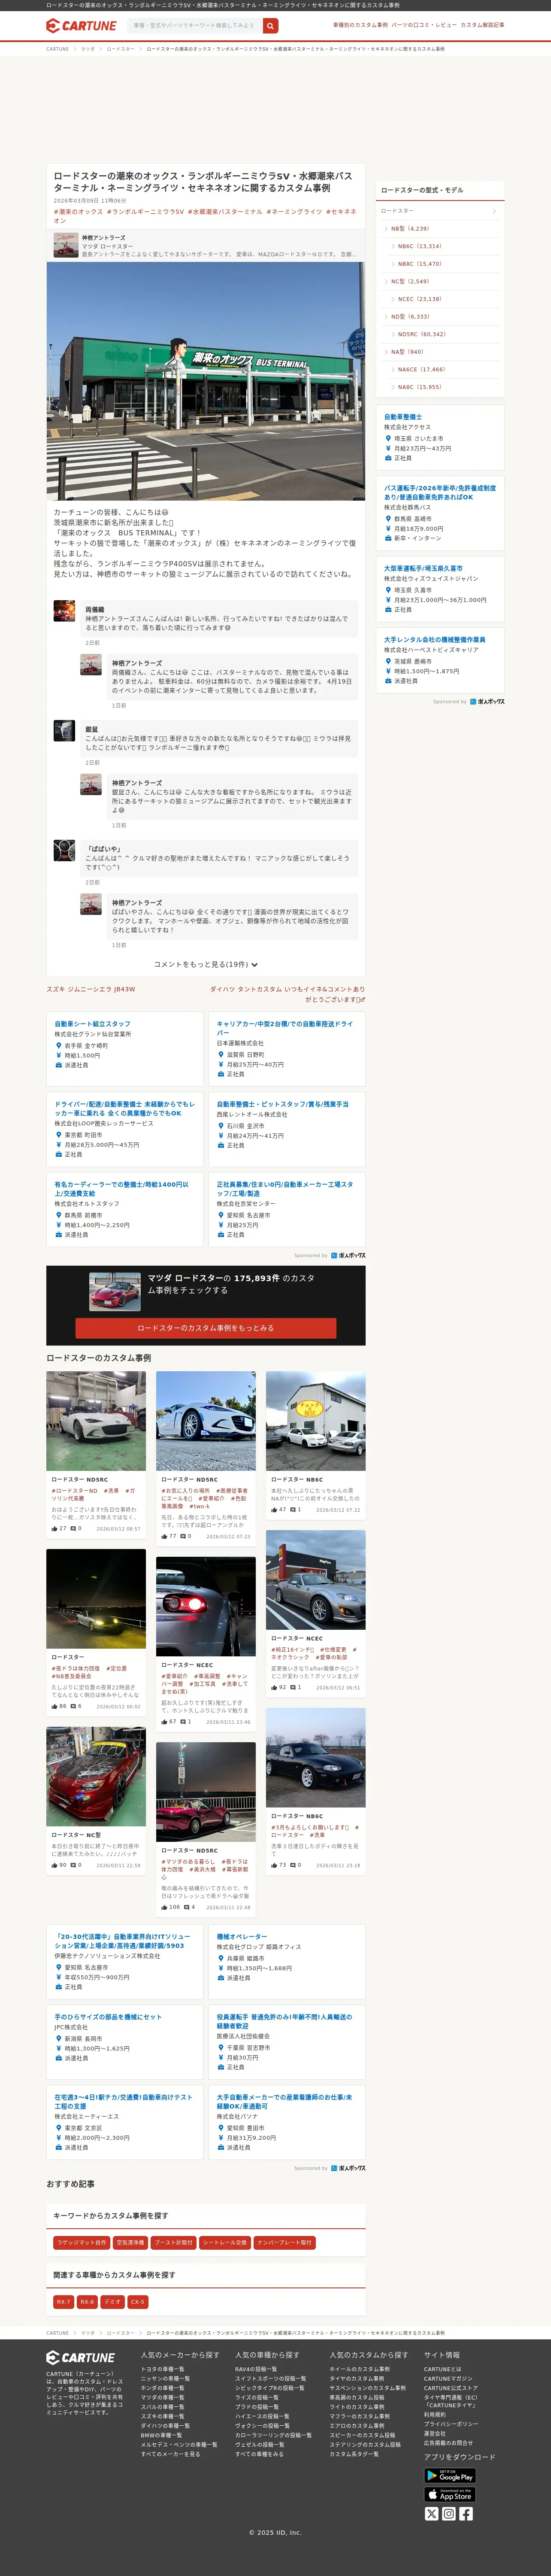Viewport: 551px width, 2576px height.
Task: Click the マツダ breadcrumb at top
Action: tap(88, 49)
